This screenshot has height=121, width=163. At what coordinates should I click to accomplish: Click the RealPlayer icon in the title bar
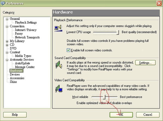[x=3, y=3]
